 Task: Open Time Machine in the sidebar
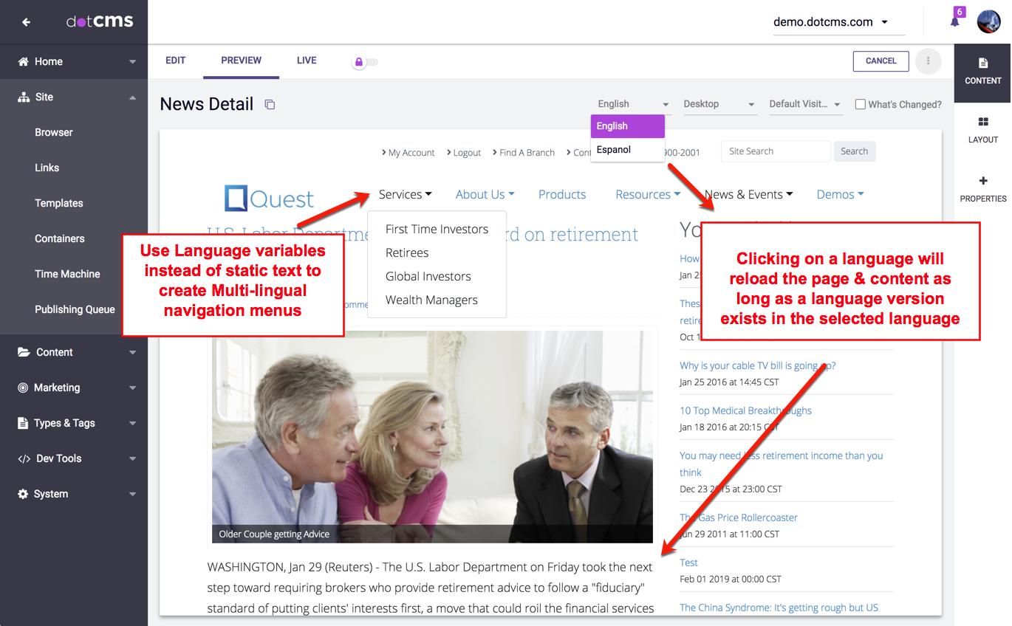click(67, 274)
